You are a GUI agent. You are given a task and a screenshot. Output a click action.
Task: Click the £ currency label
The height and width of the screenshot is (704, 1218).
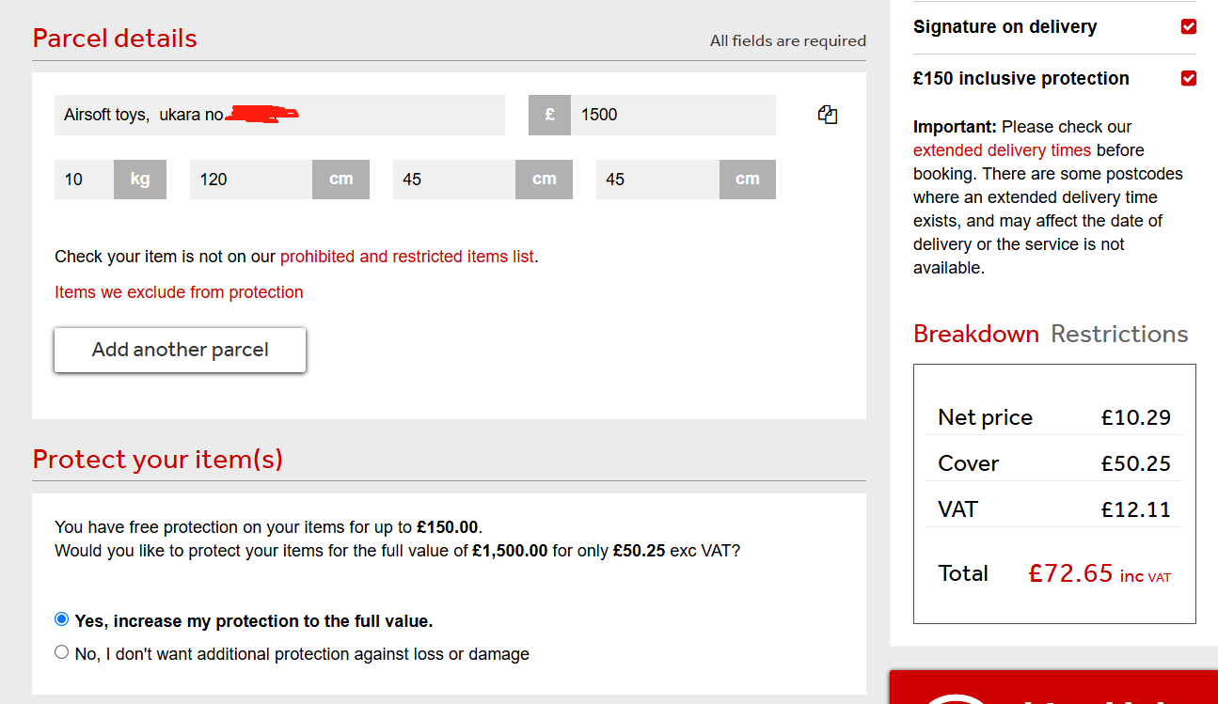549,115
